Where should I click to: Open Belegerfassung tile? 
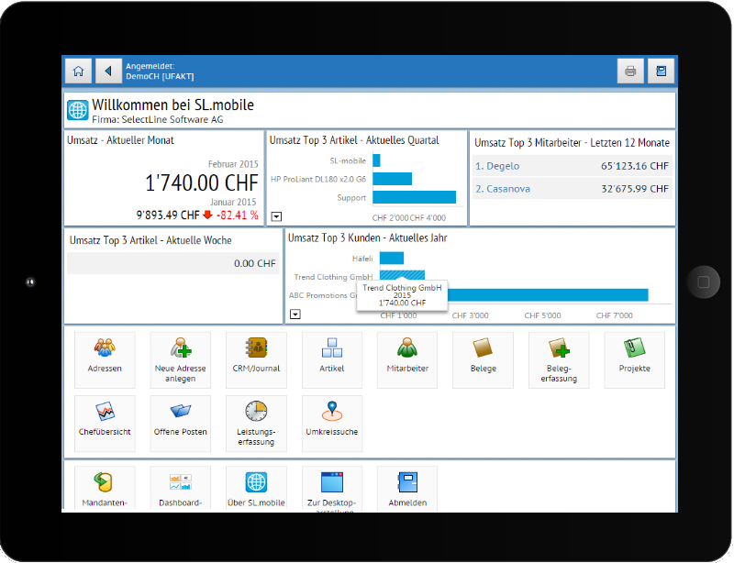coord(559,359)
